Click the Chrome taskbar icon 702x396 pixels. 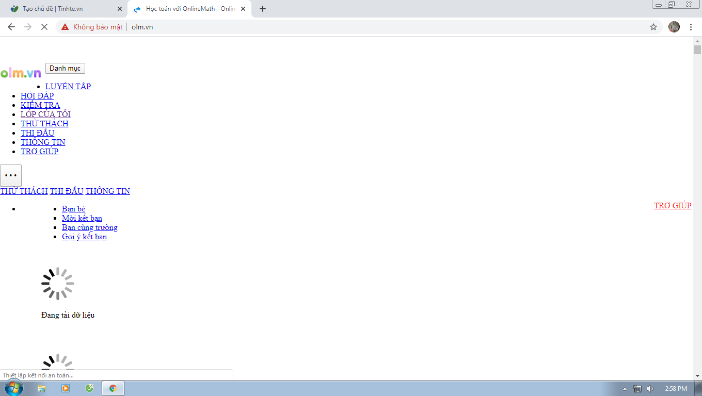point(113,388)
